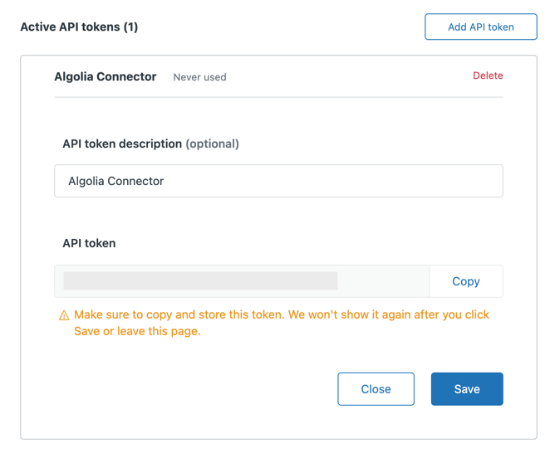Click the orange warning triangle icon
Image resolution: width=555 pixels, height=458 pixels.
(64, 315)
